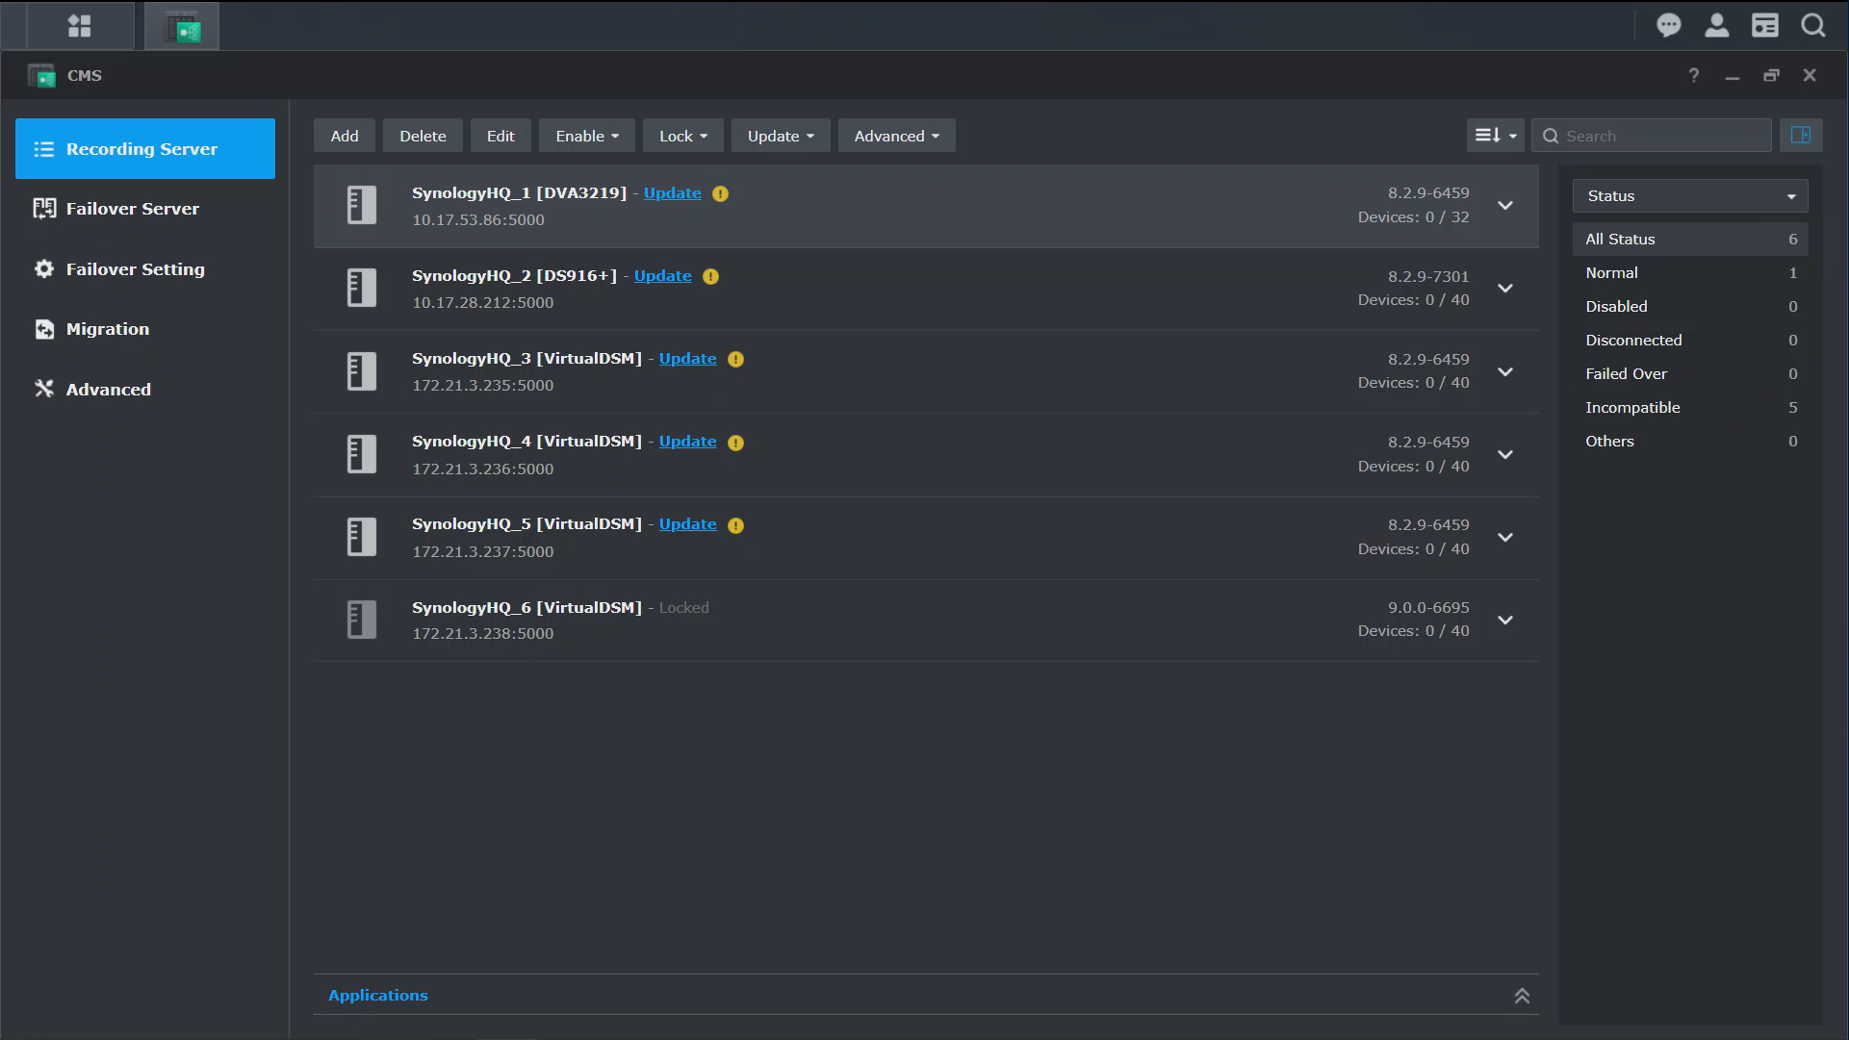Viewport: 1849px width, 1040px height.
Task: Go to Failover Server section
Action: pos(145,209)
